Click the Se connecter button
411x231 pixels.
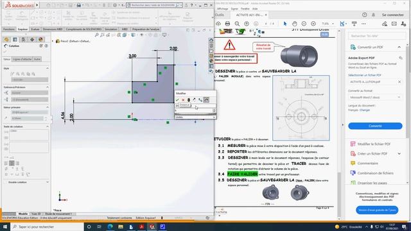[392, 15]
